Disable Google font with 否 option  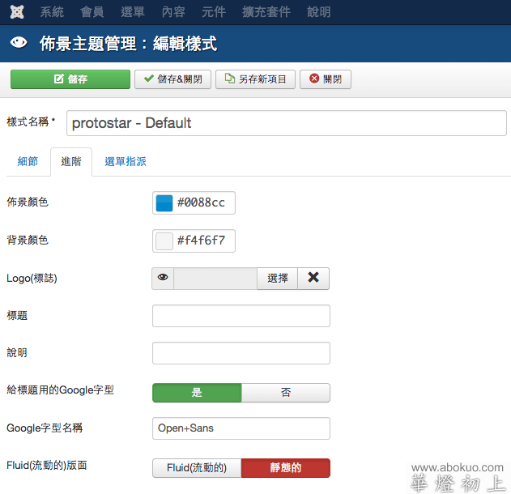(x=286, y=393)
